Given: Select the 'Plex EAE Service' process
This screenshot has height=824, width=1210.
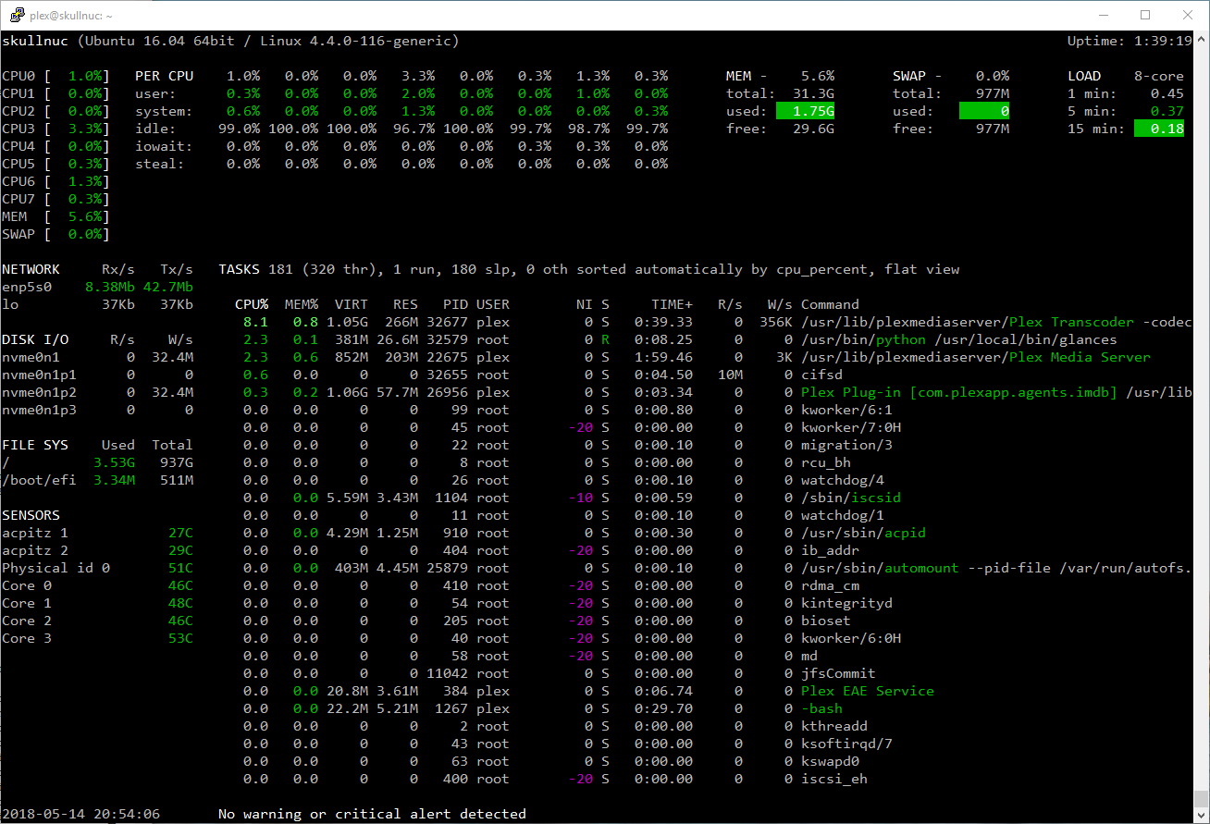Looking at the screenshot, I should pyautogui.click(x=868, y=691).
